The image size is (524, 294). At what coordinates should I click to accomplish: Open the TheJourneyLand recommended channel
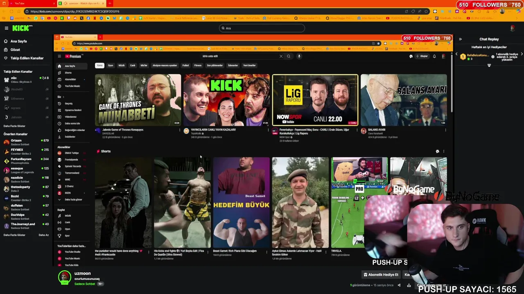pos(26,225)
